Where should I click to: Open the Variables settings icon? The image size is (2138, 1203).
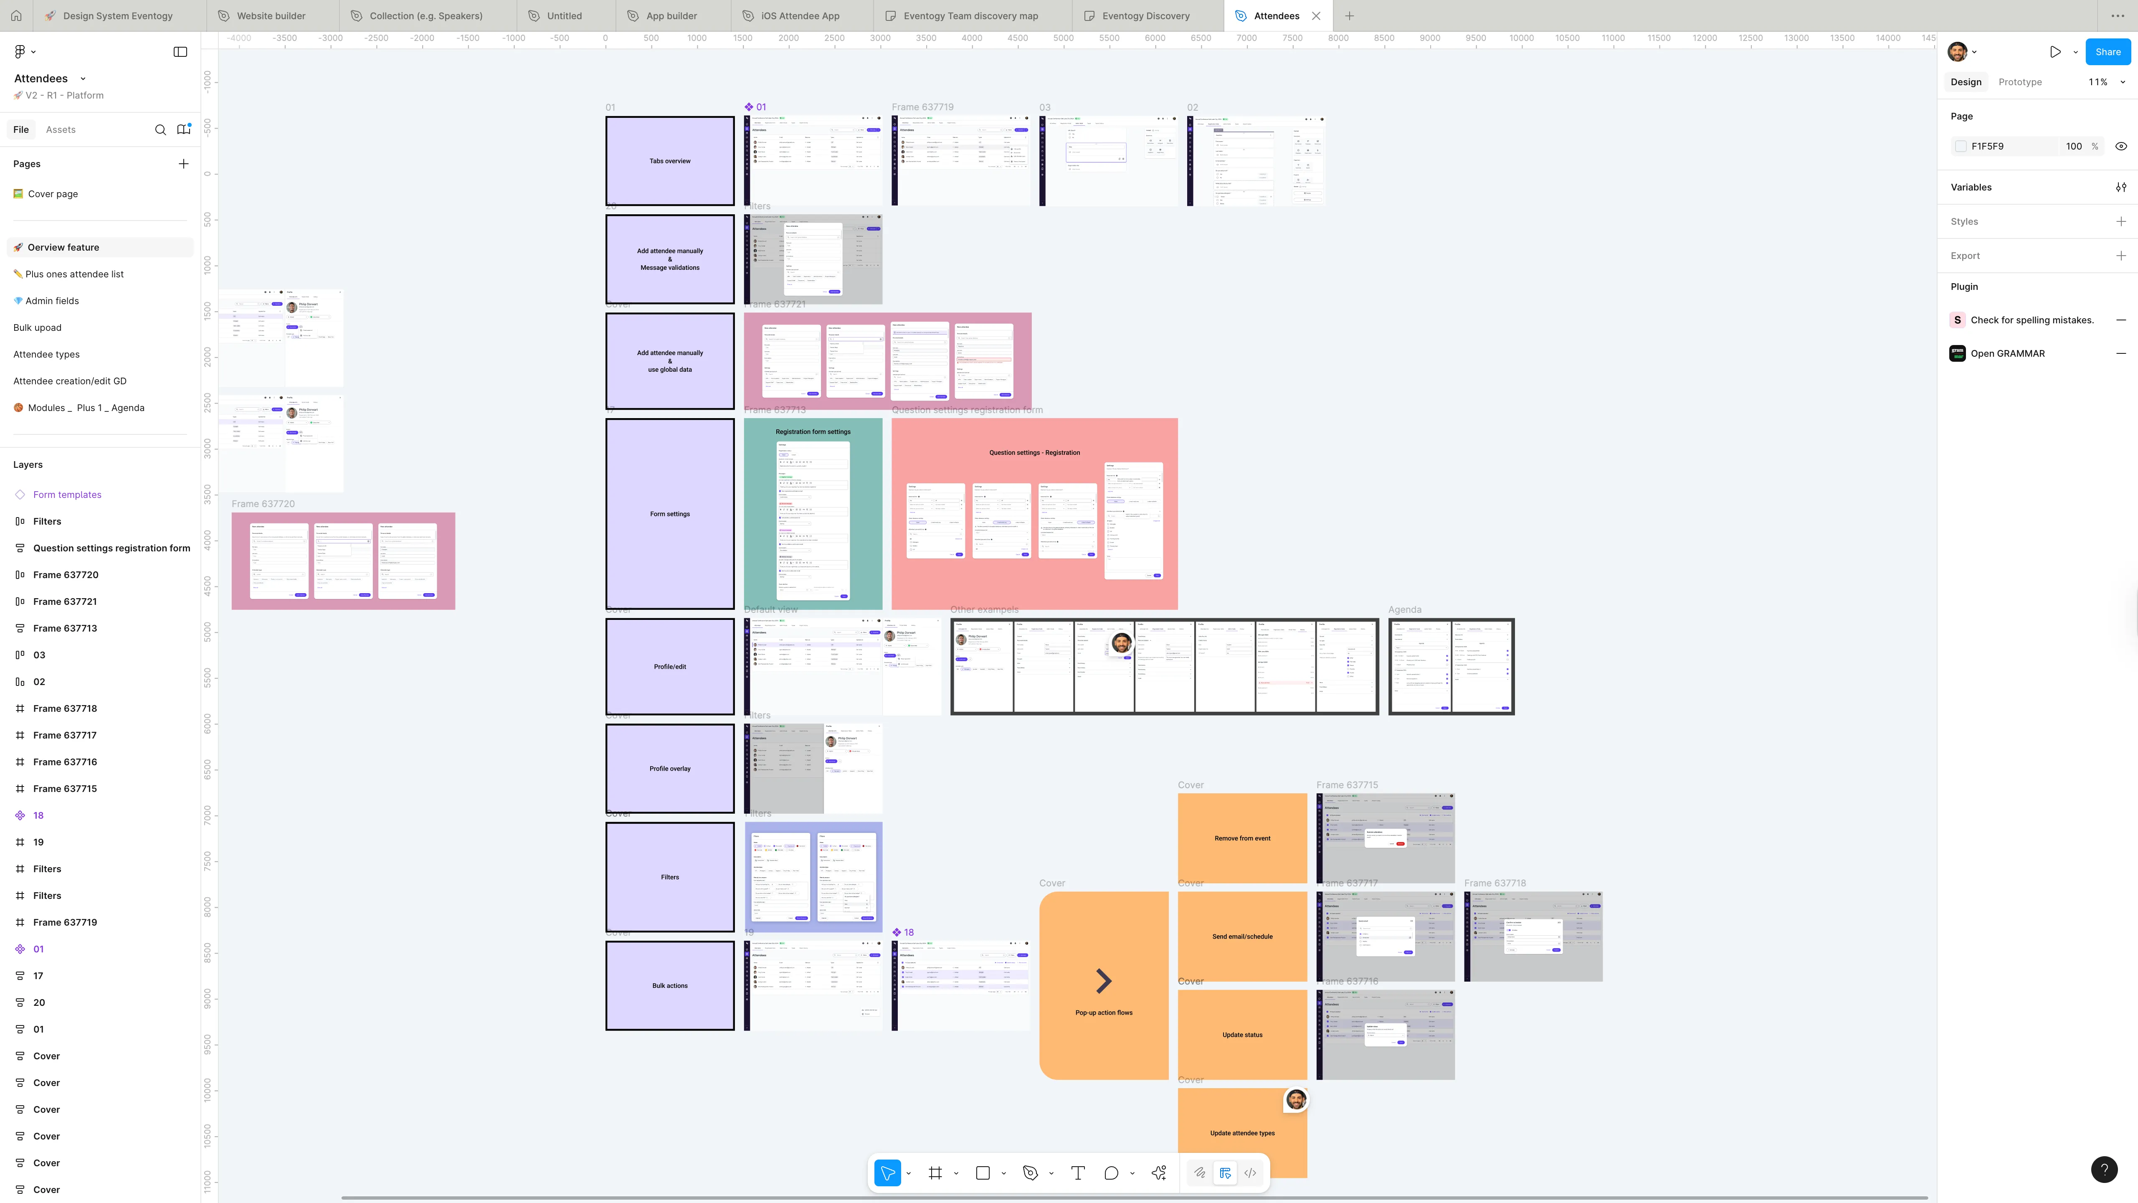[x=2120, y=188]
